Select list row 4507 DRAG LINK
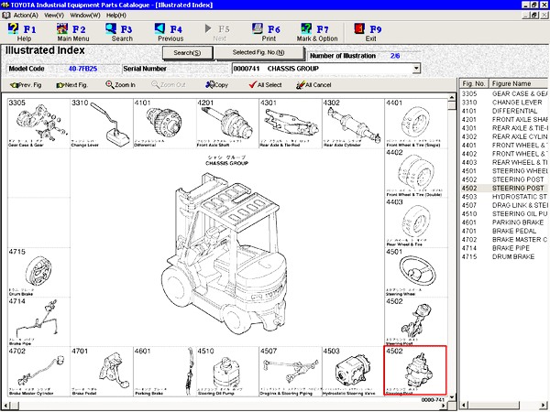This screenshot has height=412, width=550. [x=504, y=205]
